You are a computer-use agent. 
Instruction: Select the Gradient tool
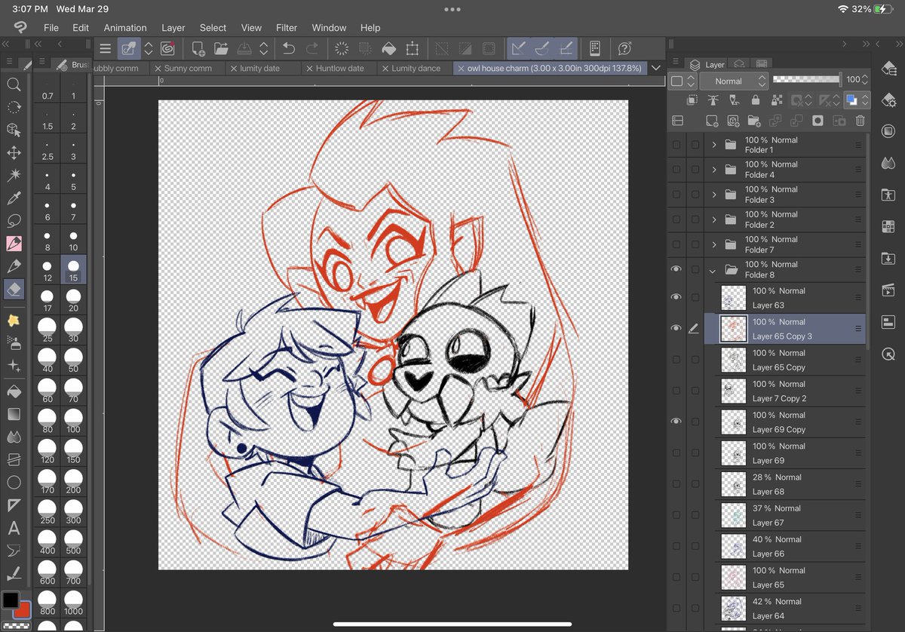(x=14, y=414)
